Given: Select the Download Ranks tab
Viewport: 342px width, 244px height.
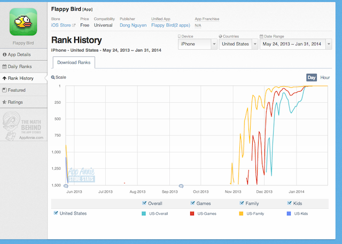Looking at the screenshot, I should point(74,63).
